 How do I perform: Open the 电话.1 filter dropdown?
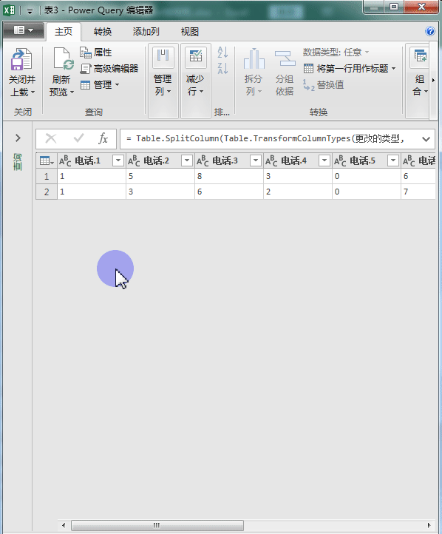pyautogui.click(x=118, y=160)
